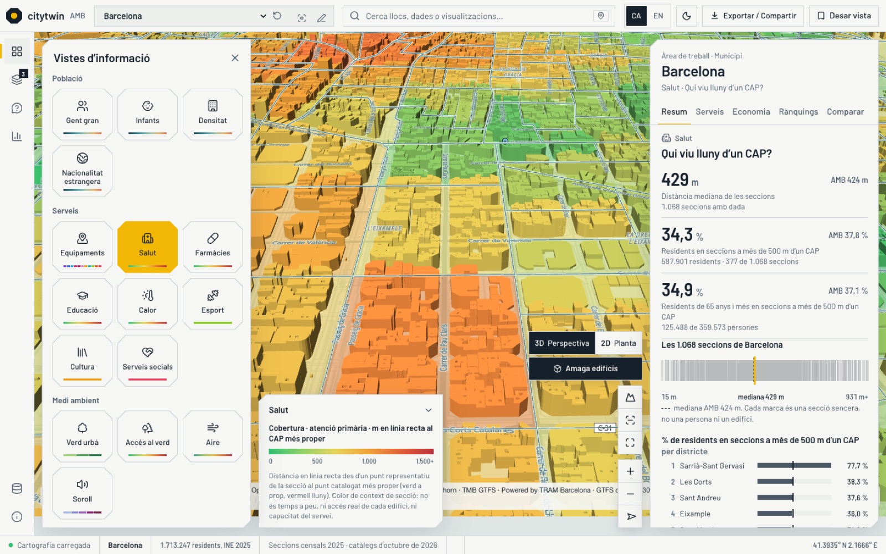The height and width of the screenshot is (554, 886).
Task: Click the Salut color gradient legend bar
Action: point(351,452)
